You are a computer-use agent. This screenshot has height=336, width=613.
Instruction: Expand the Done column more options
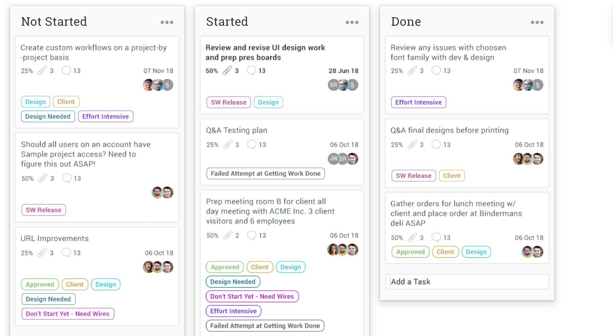[x=537, y=22]
